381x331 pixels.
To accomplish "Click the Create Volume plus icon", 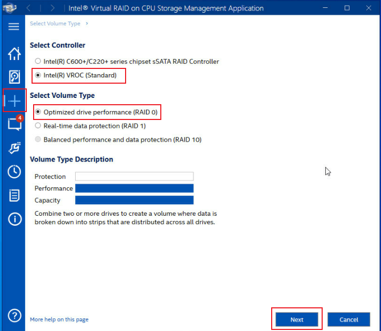I will [14, 101].
